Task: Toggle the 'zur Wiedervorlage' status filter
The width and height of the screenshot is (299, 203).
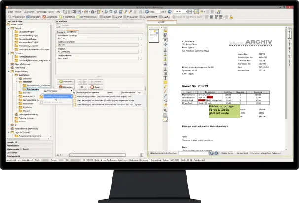Action: [87, 17]
